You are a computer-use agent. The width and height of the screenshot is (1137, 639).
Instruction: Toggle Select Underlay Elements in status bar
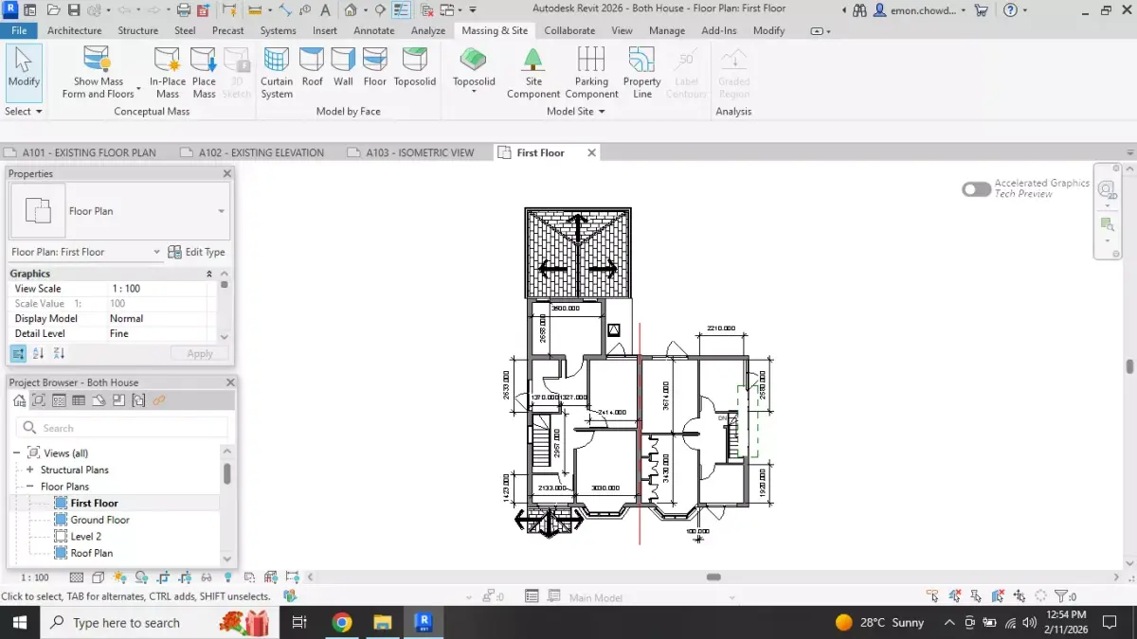pos(954,596)
